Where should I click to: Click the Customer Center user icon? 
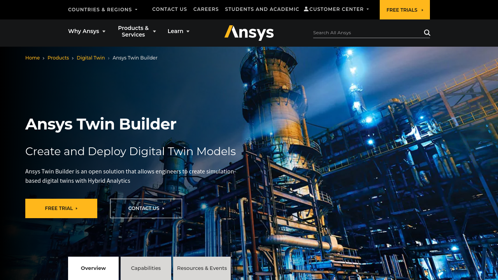tap(306, 9)
